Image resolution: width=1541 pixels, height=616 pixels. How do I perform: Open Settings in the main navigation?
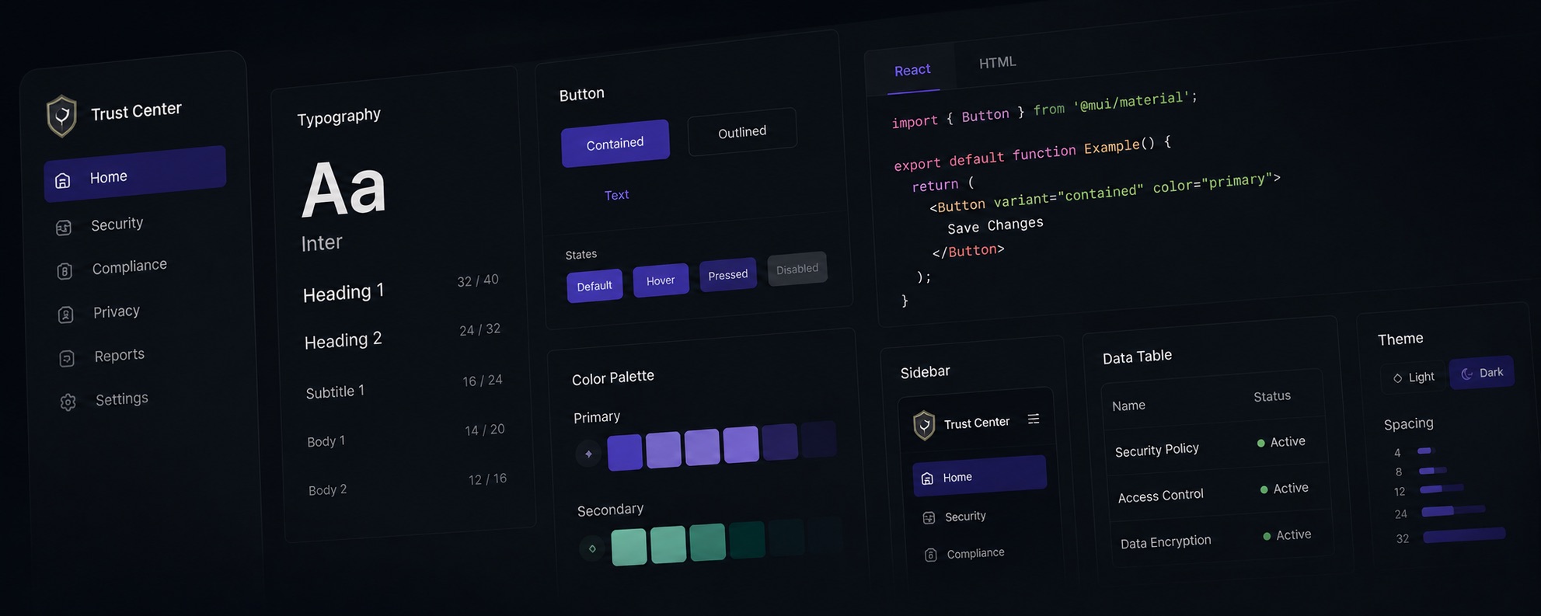pos(120,399)
